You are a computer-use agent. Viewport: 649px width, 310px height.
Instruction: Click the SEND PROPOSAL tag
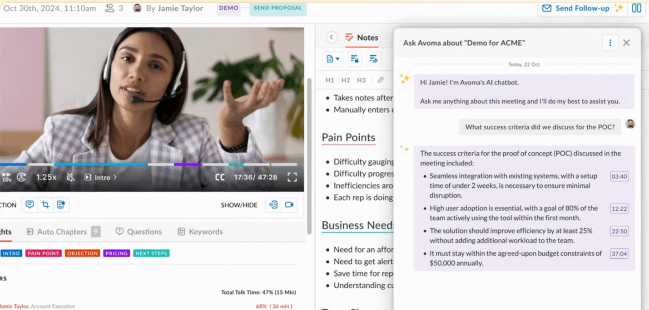(x=278, y=8)
